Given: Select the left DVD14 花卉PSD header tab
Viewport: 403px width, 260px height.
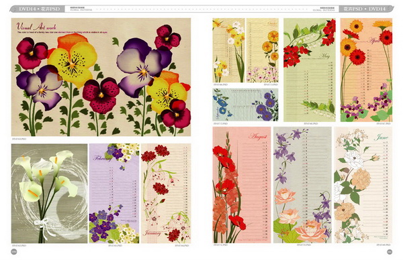Looking at the screenshot, I should click(x=38, y=9).
